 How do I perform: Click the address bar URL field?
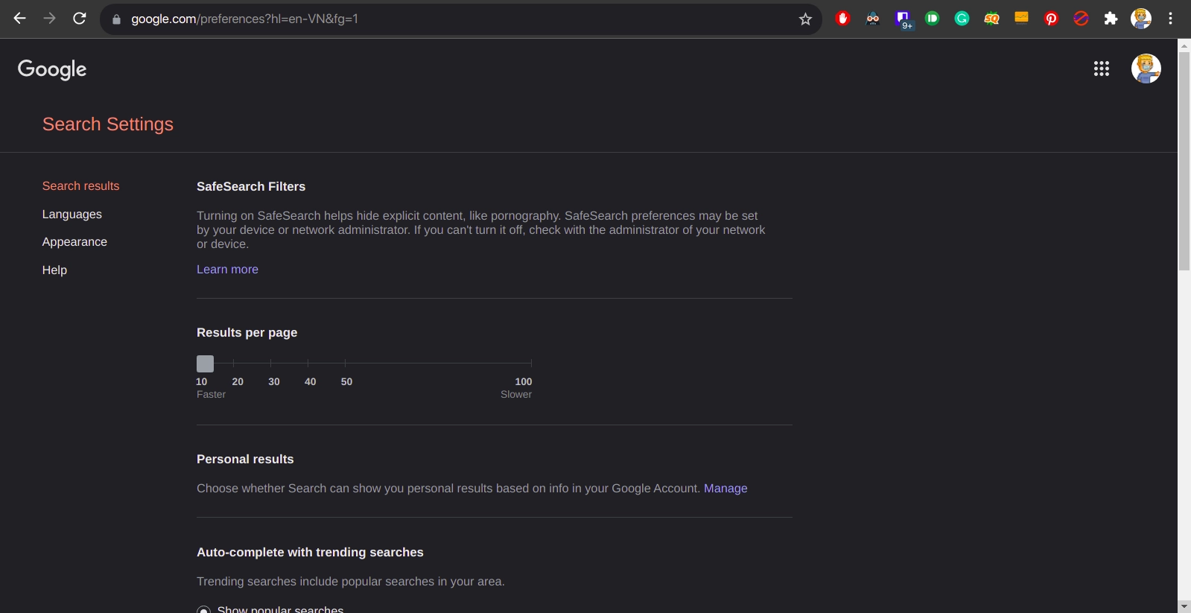coord(462,19)
